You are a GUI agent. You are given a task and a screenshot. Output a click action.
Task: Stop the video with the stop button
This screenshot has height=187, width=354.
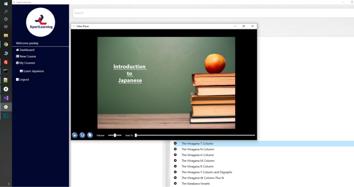click(x=90, y=135)
